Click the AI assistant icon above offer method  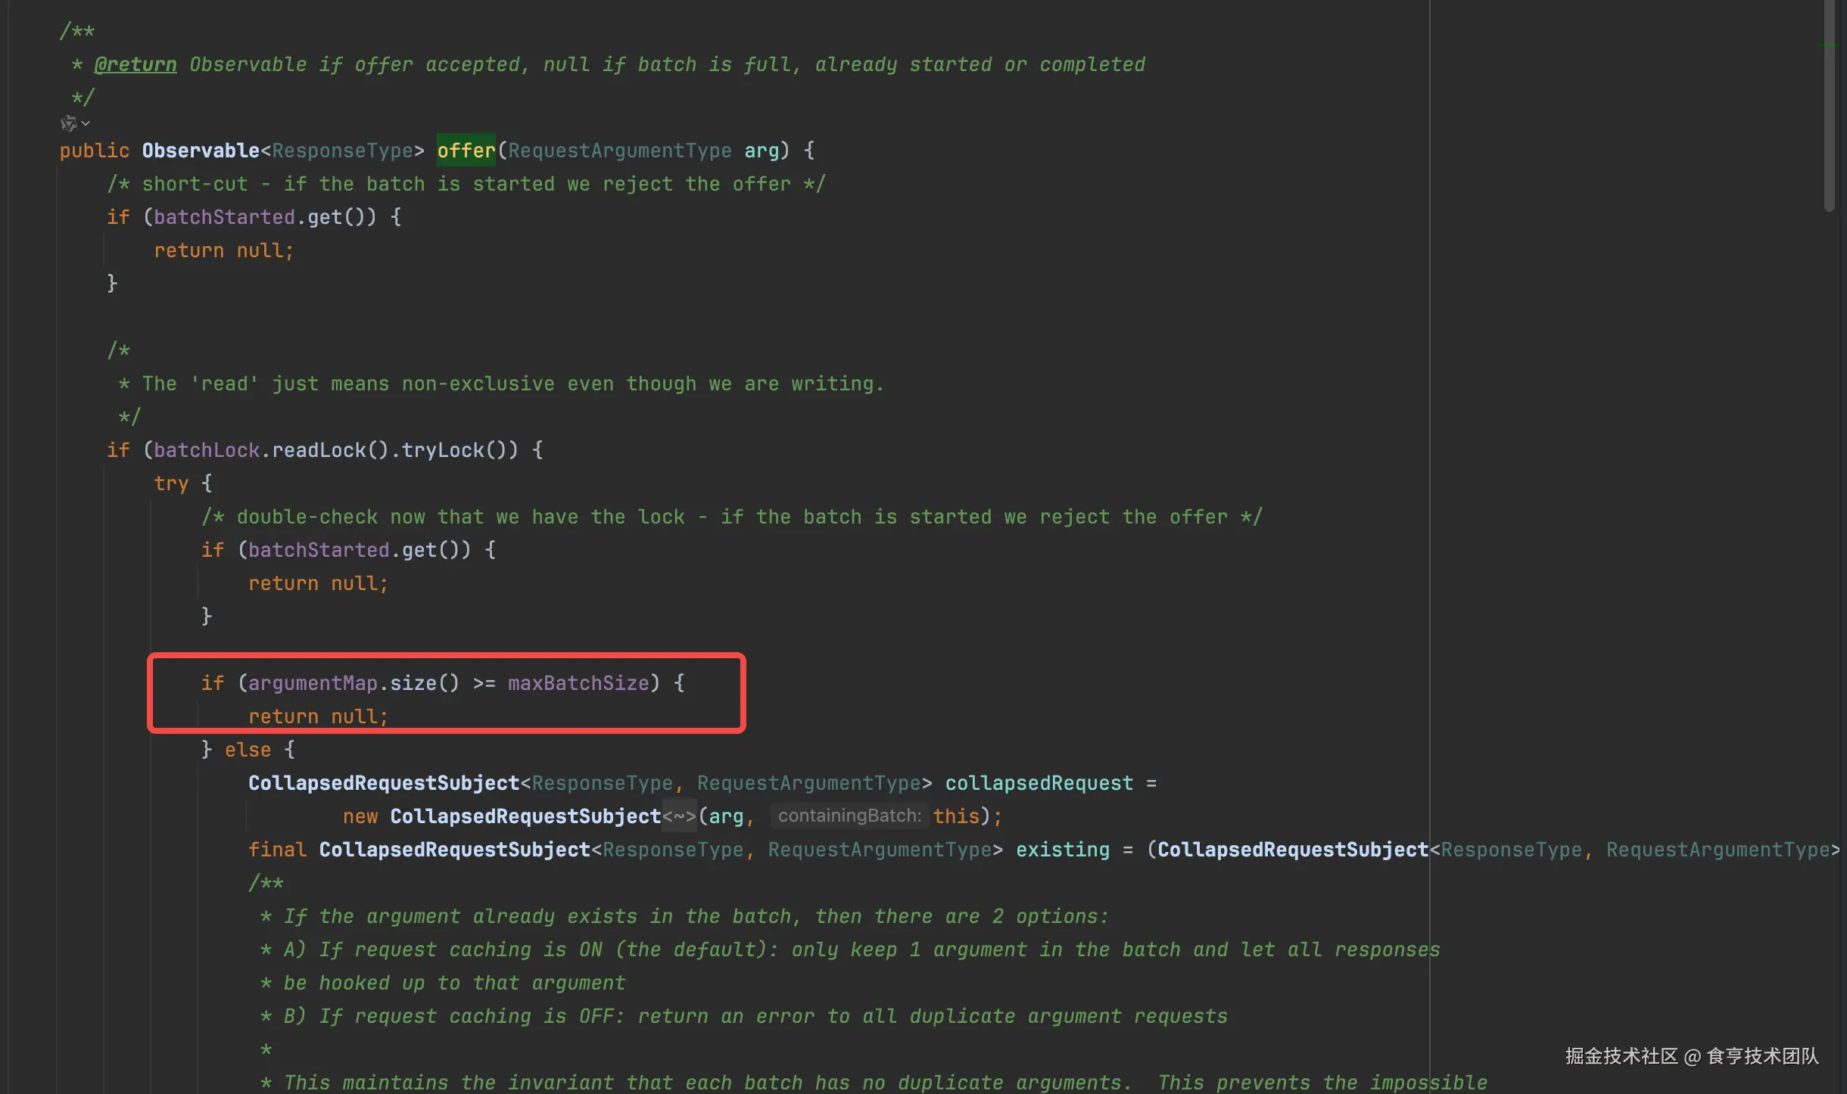click(68, 123)
